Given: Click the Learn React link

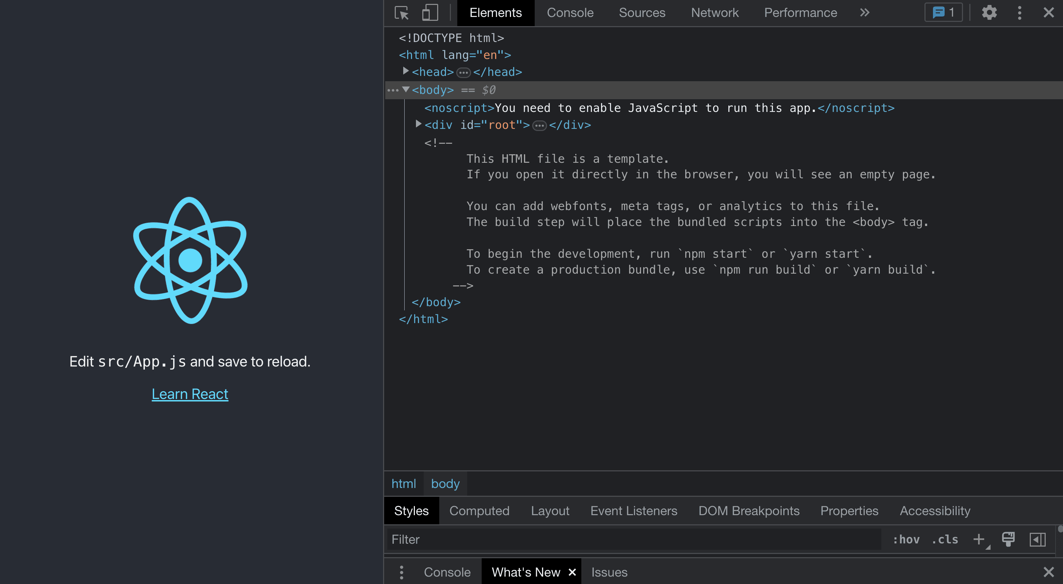Looking at the screenshot, I should 190,394.
